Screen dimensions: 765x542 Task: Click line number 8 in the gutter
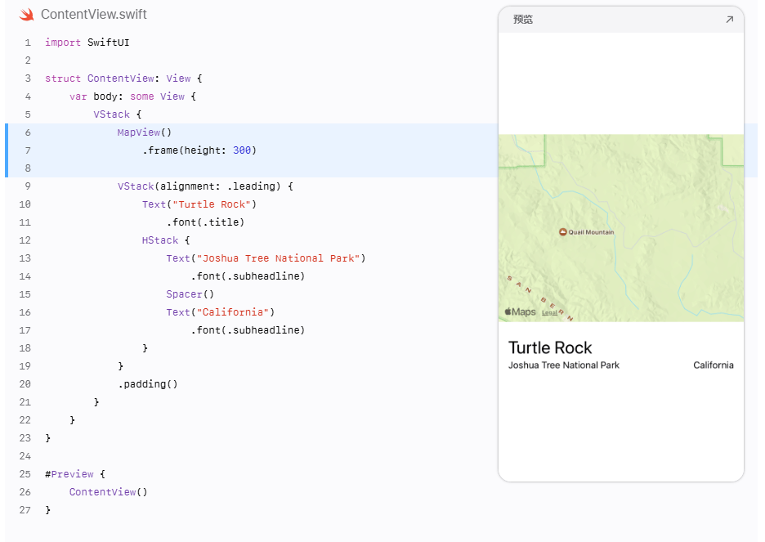28,168
